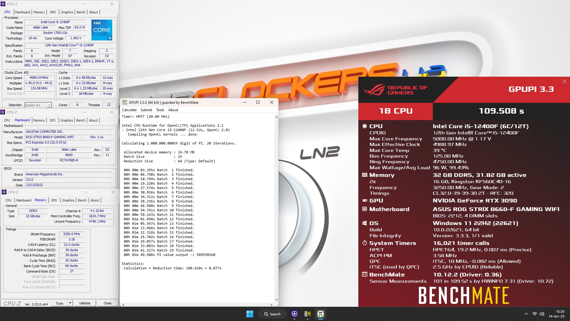This screenshot has height=321, width=570.
Task: Click the GPUPI horizontal scrollbar left arrow
Action: click(123, 305)
